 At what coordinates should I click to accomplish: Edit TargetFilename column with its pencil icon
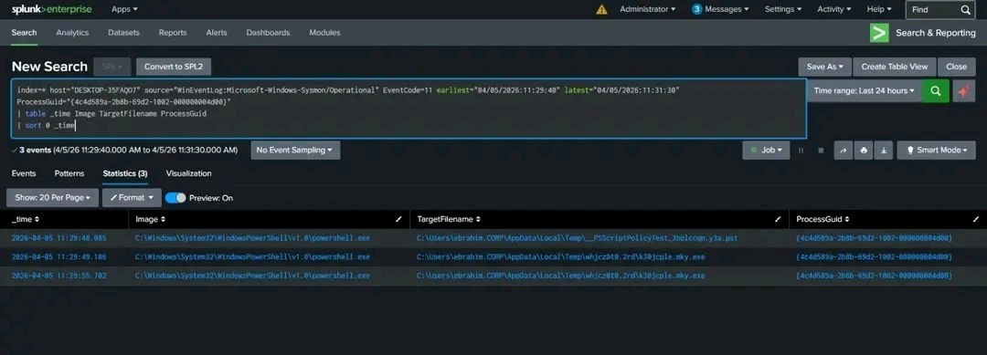(x=778, y=219)
